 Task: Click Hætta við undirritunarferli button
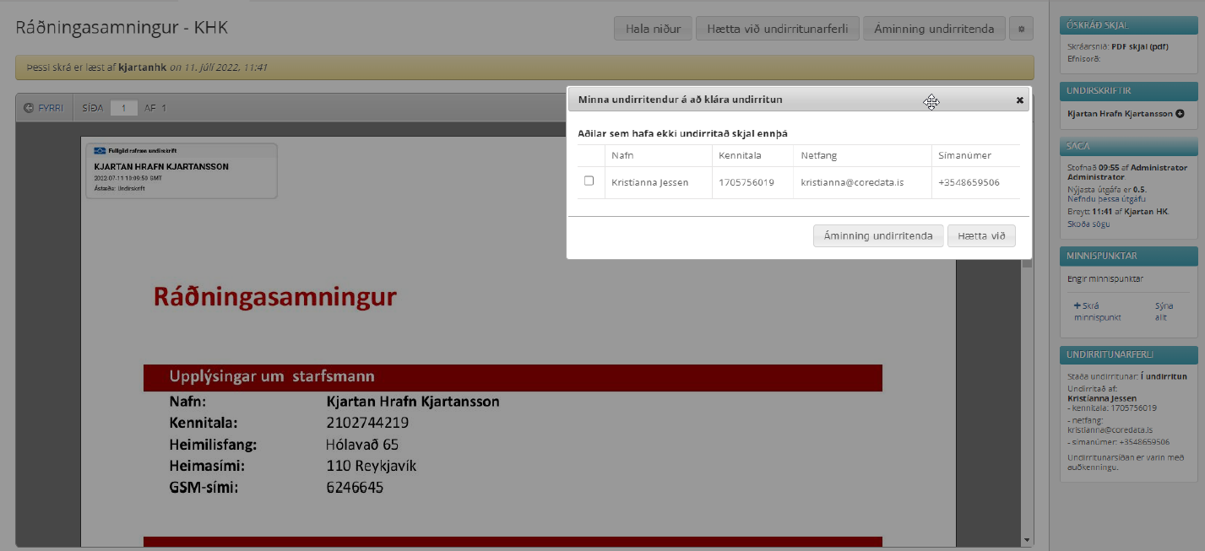(x=777, y=29)
